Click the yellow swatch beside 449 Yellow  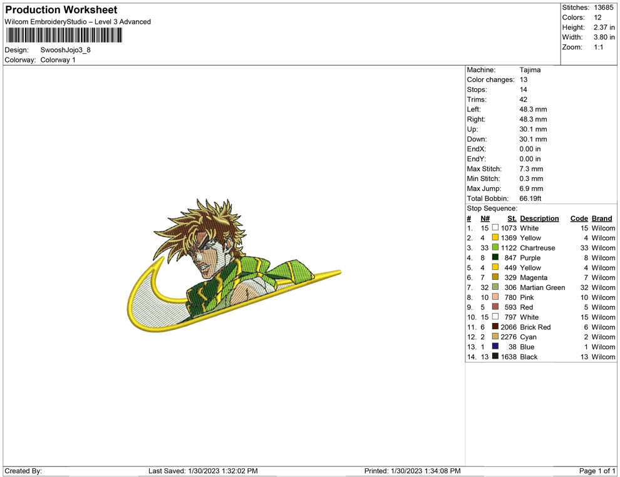point(495,267)
